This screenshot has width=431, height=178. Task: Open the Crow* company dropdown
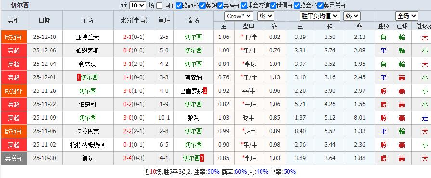tap(239, 16)
